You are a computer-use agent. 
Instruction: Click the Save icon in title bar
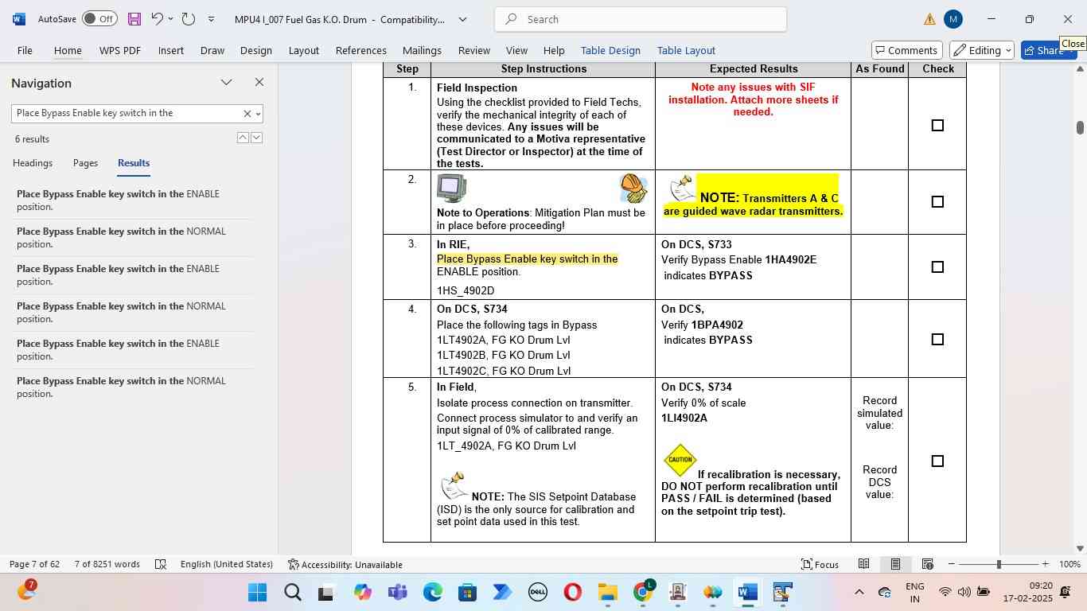pyautogui.click(x=134, y=19)
